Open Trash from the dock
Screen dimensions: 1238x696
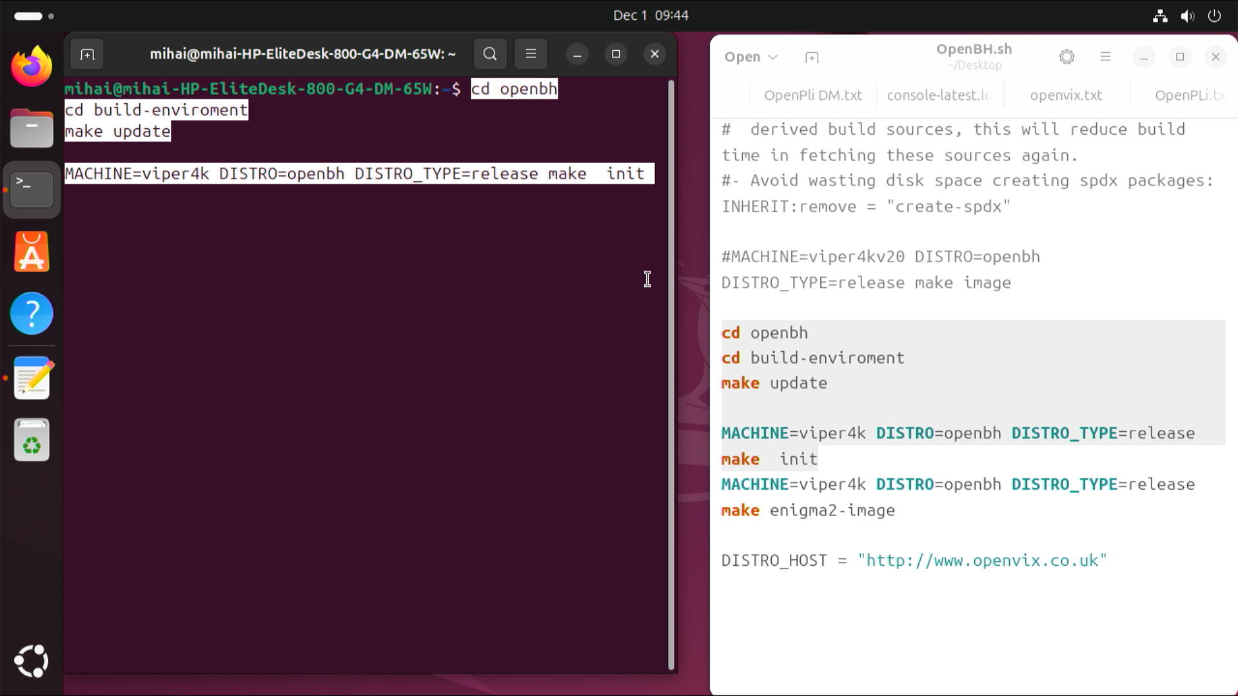(32, 440)
